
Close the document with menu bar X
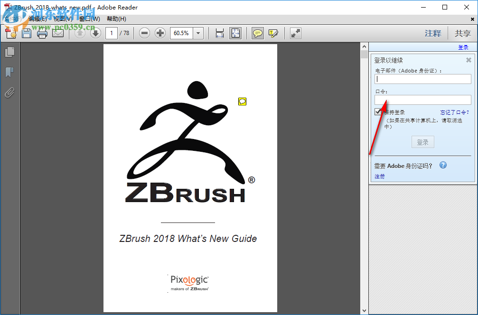[472, 19]
